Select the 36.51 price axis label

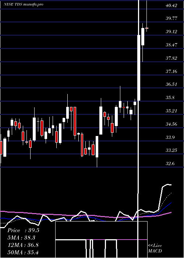coord(171,84)
